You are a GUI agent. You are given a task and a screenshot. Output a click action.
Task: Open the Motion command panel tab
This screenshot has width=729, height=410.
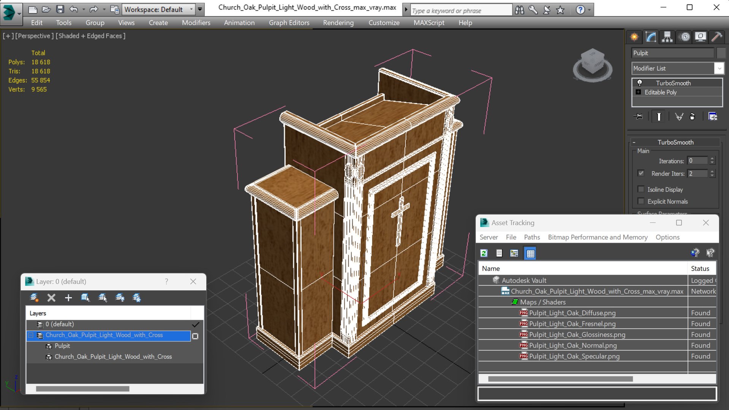tap(685, 37)
